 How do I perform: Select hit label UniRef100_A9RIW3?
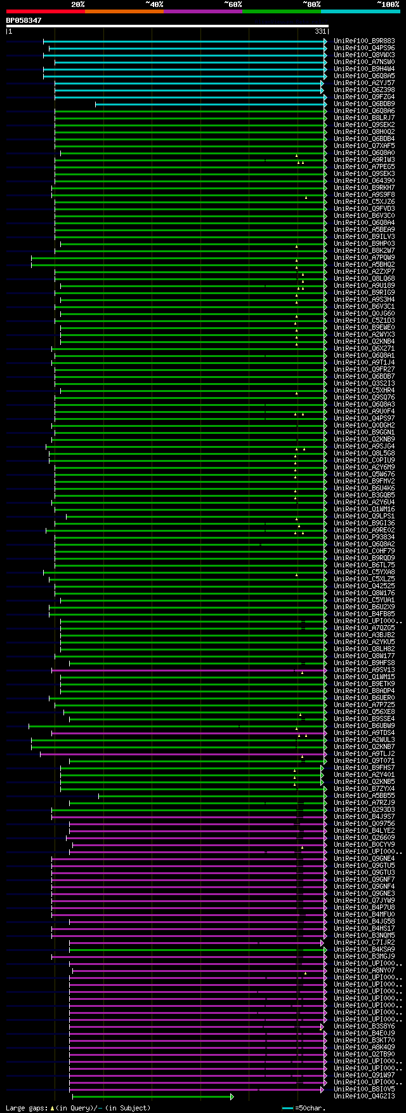364,160
